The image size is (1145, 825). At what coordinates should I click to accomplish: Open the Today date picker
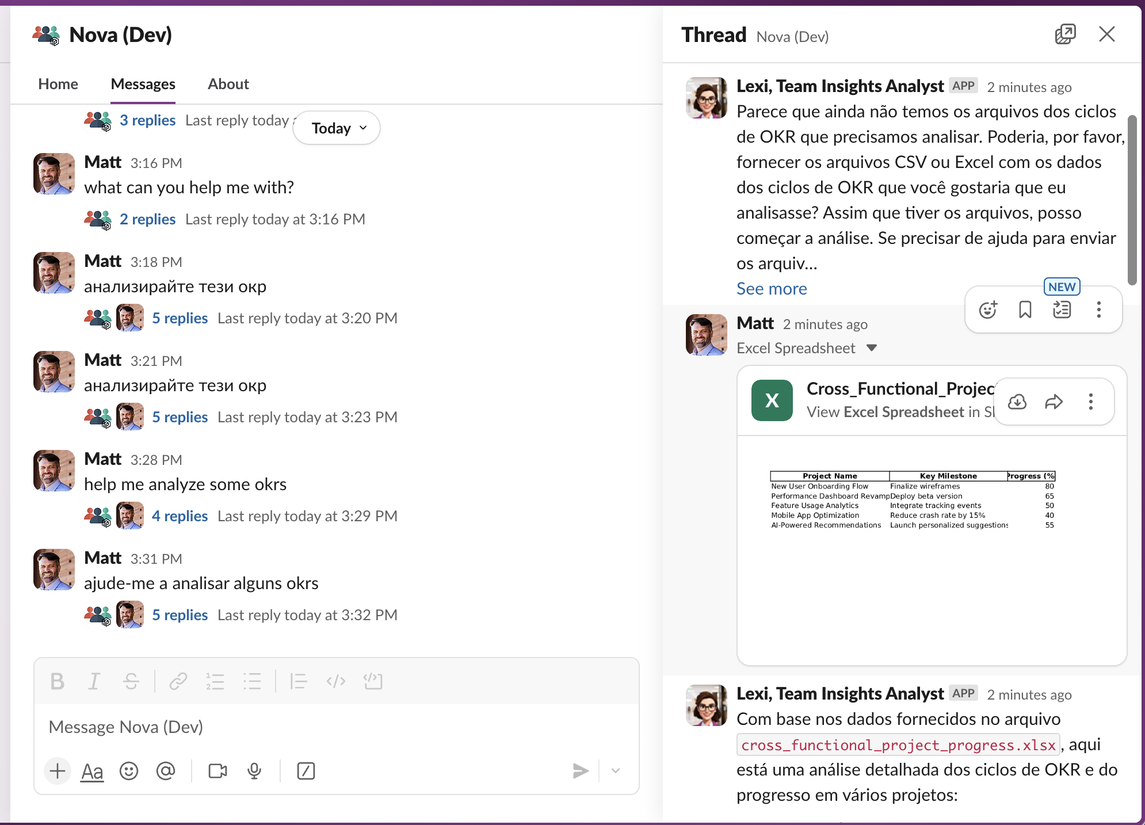[336, 128]
